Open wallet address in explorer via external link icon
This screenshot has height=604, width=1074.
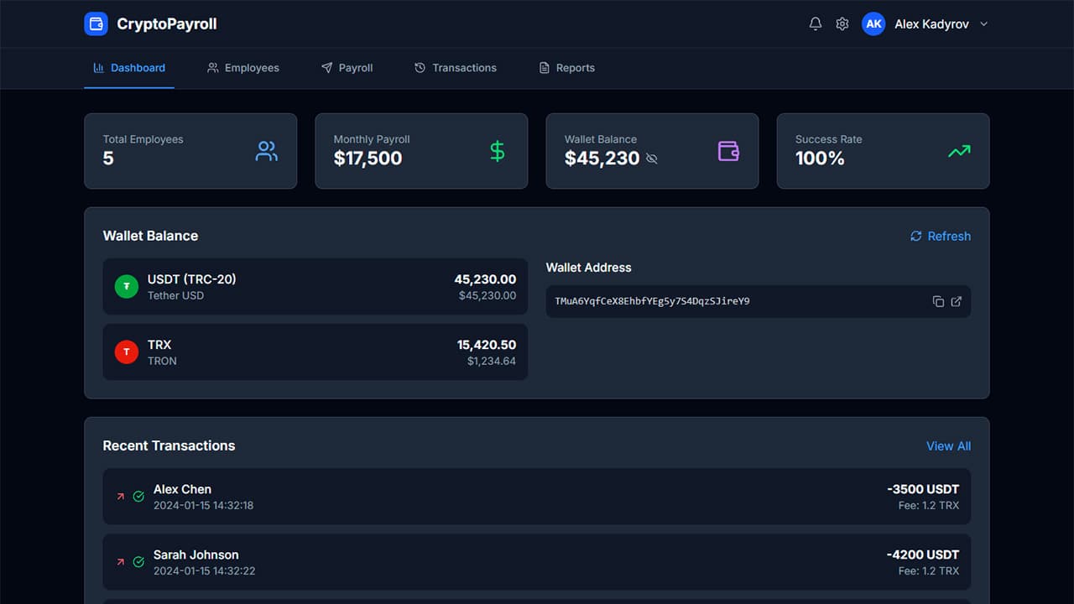click(957, 301)
